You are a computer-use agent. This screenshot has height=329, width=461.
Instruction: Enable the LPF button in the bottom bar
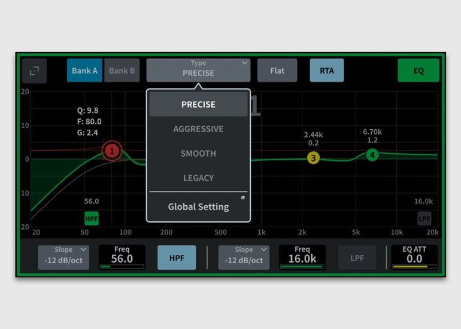pos(357,258)
